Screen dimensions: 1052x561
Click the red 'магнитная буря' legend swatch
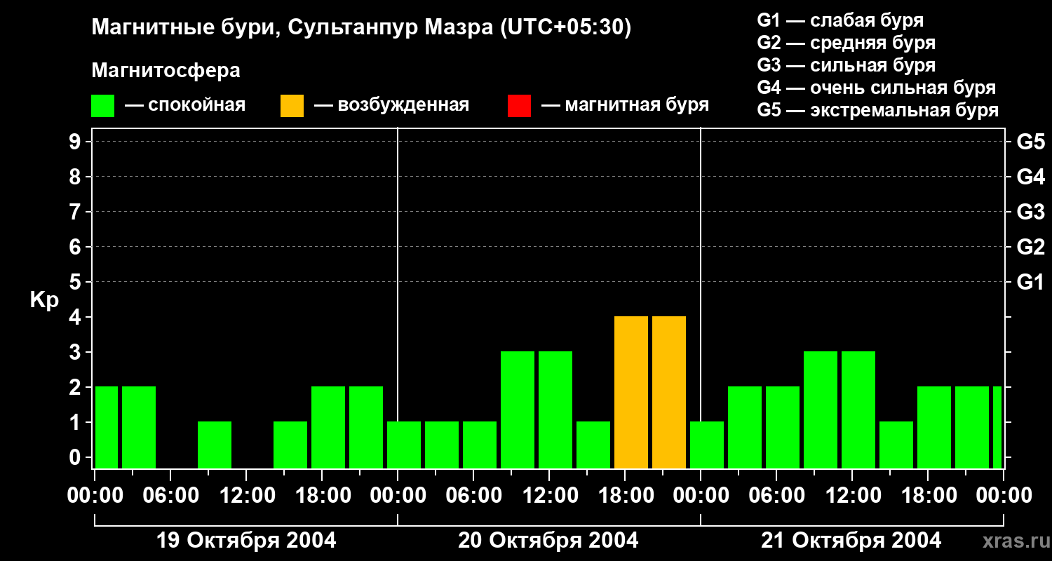(519, 106)
